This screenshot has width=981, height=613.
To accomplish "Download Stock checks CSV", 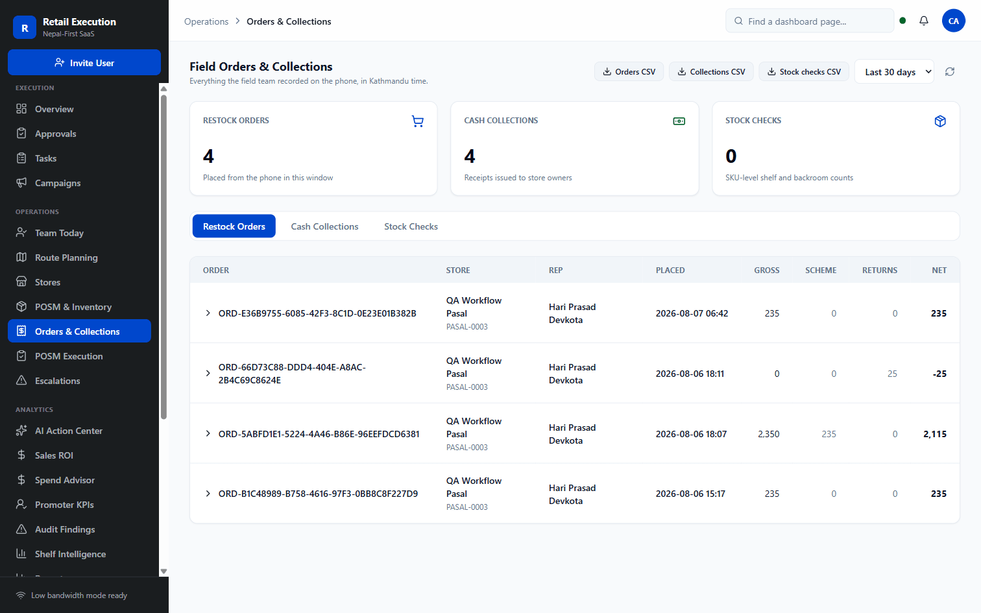I will tap(804, 72).
